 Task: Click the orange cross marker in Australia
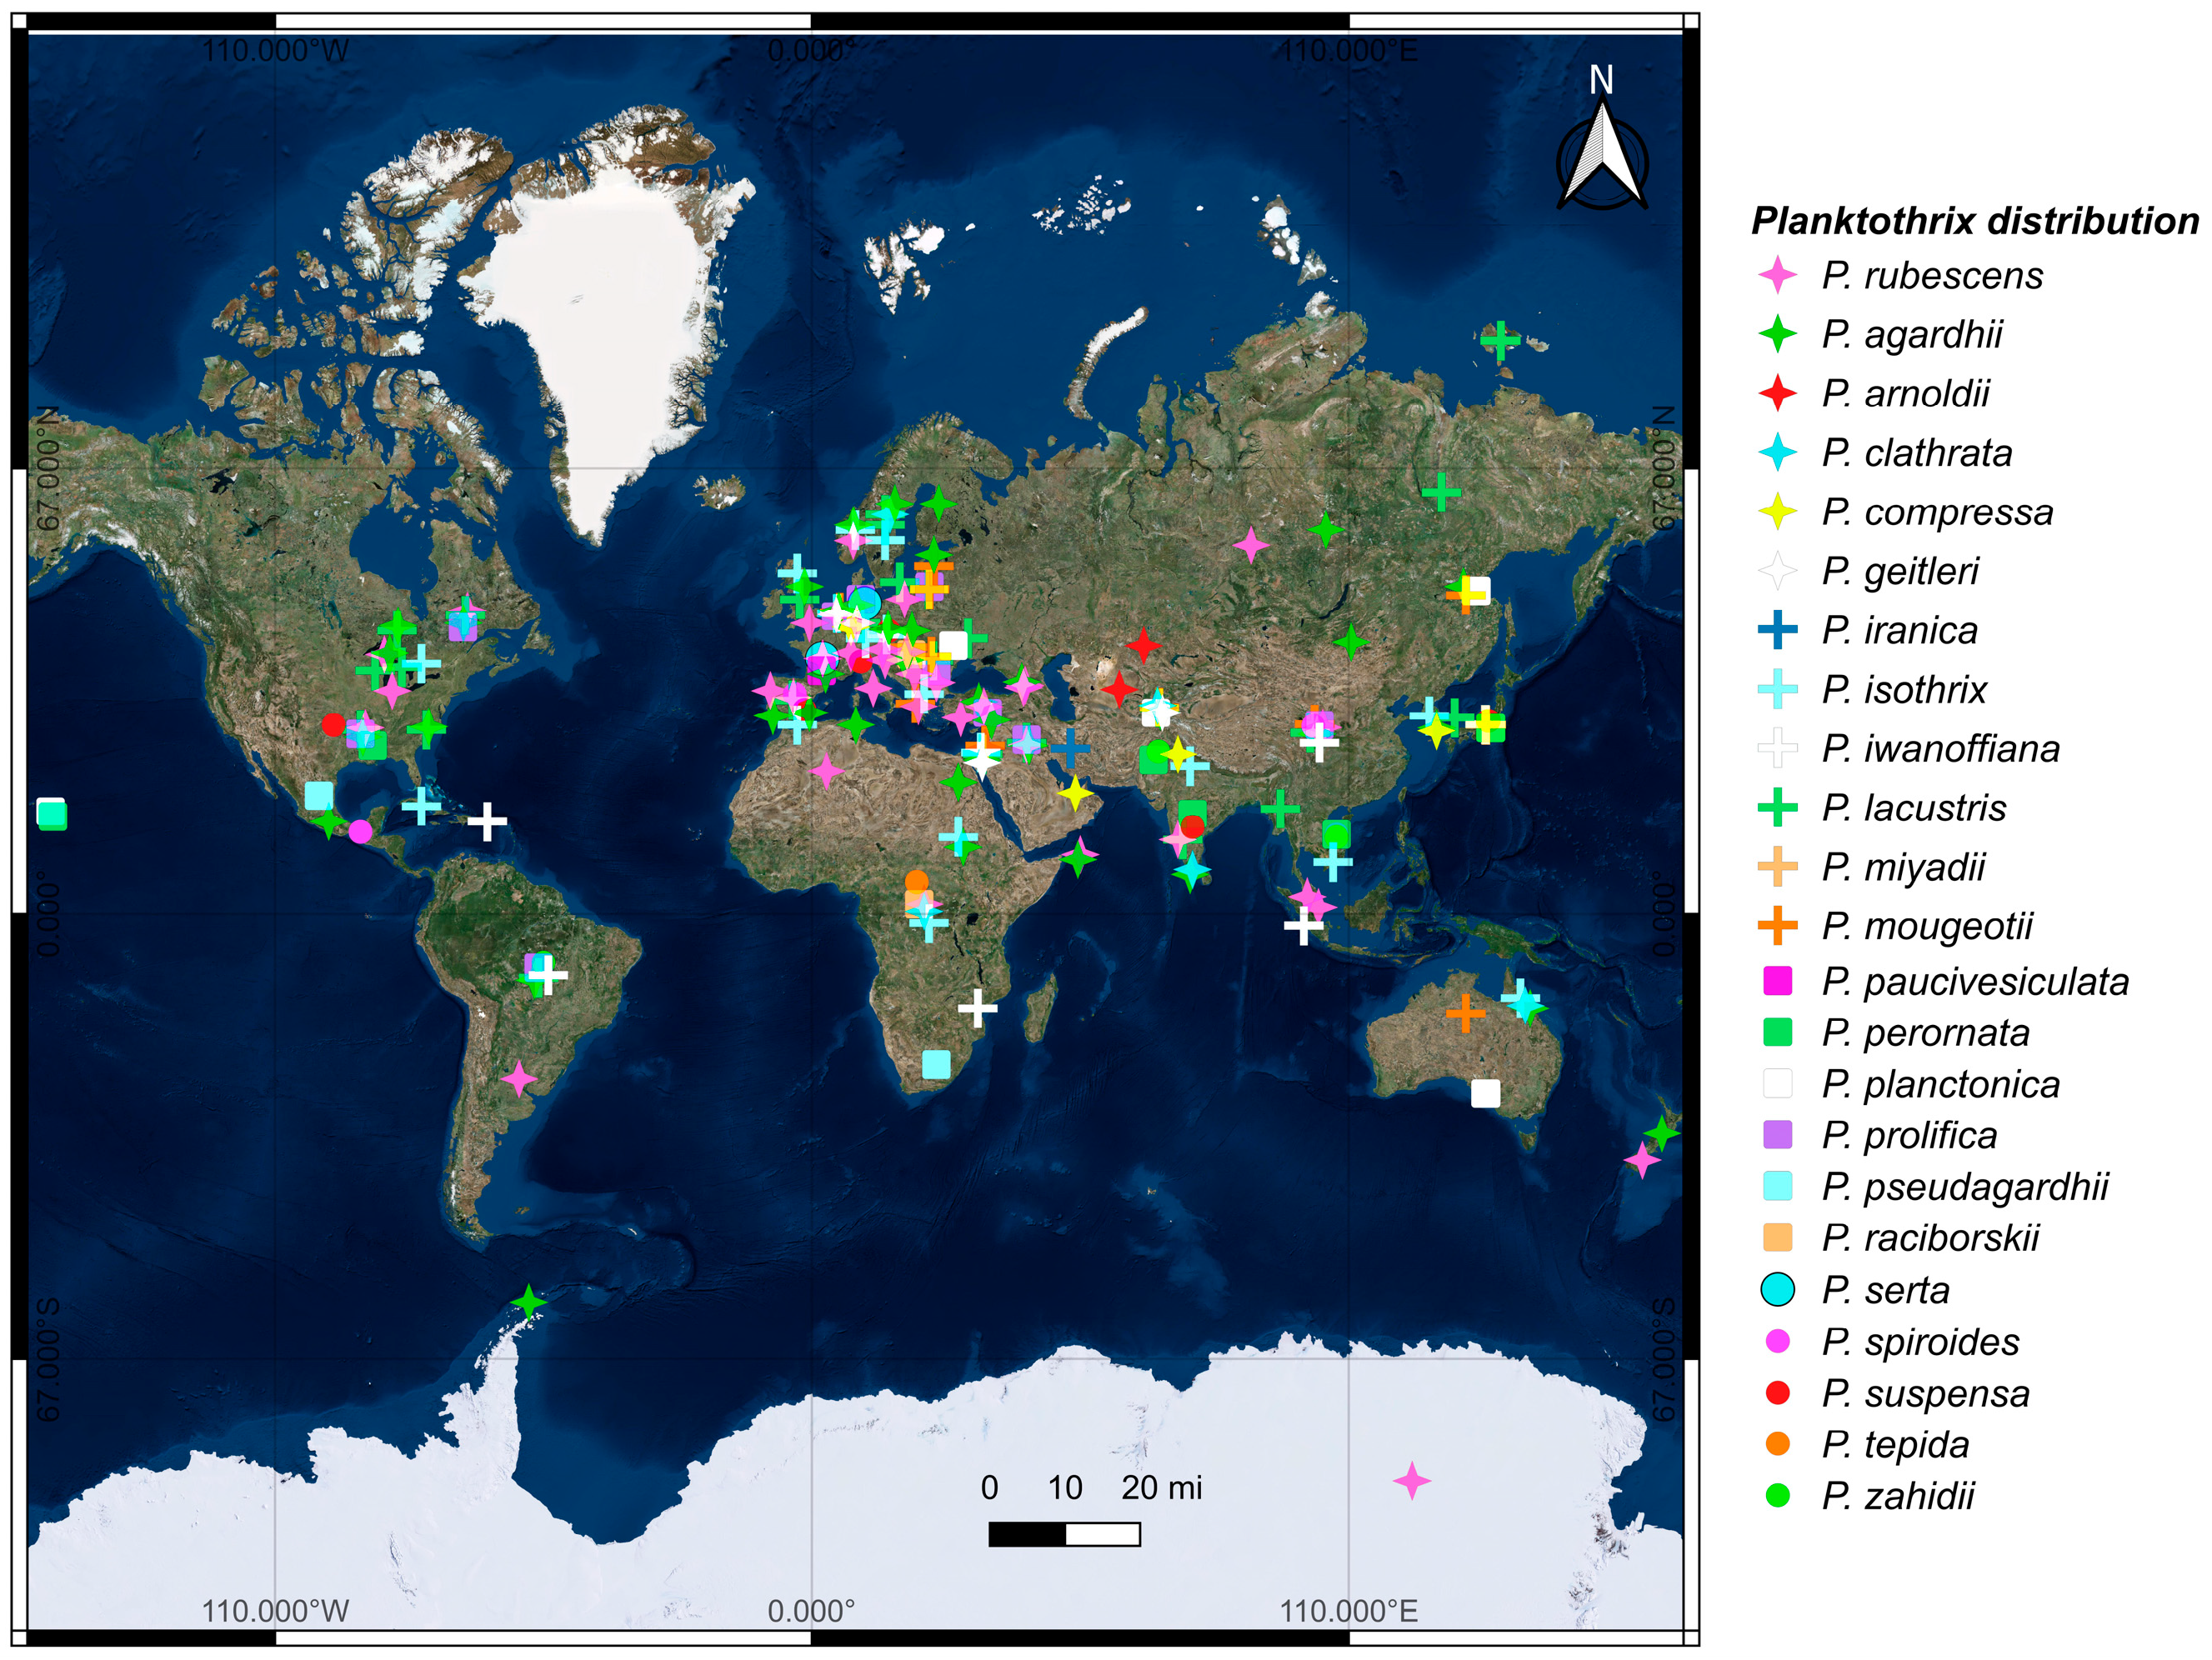(x=1465, y=1013)
